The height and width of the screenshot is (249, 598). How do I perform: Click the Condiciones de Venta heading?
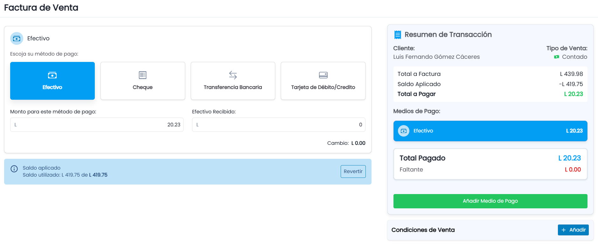click(x=423, y=230)
